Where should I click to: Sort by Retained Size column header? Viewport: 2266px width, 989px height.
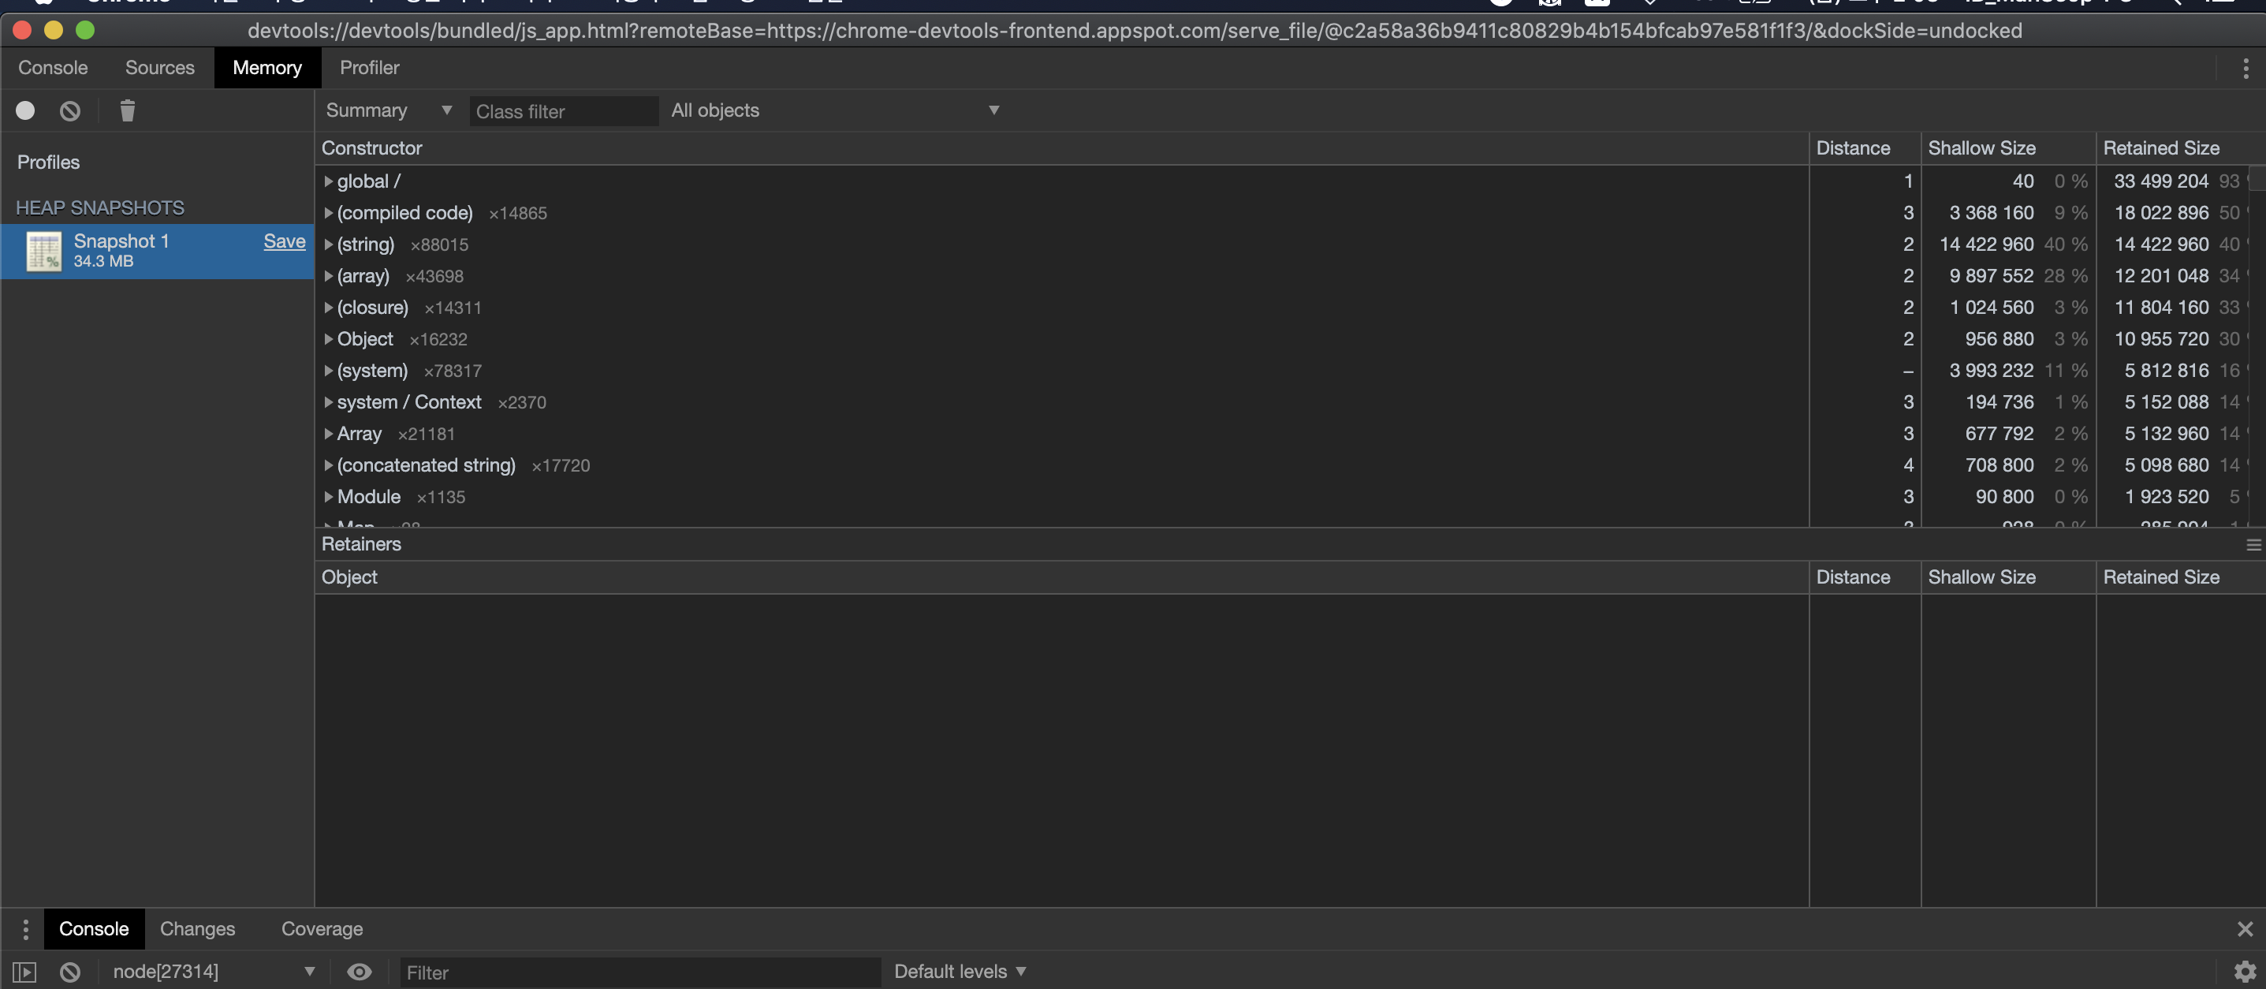coord(2160,147)
